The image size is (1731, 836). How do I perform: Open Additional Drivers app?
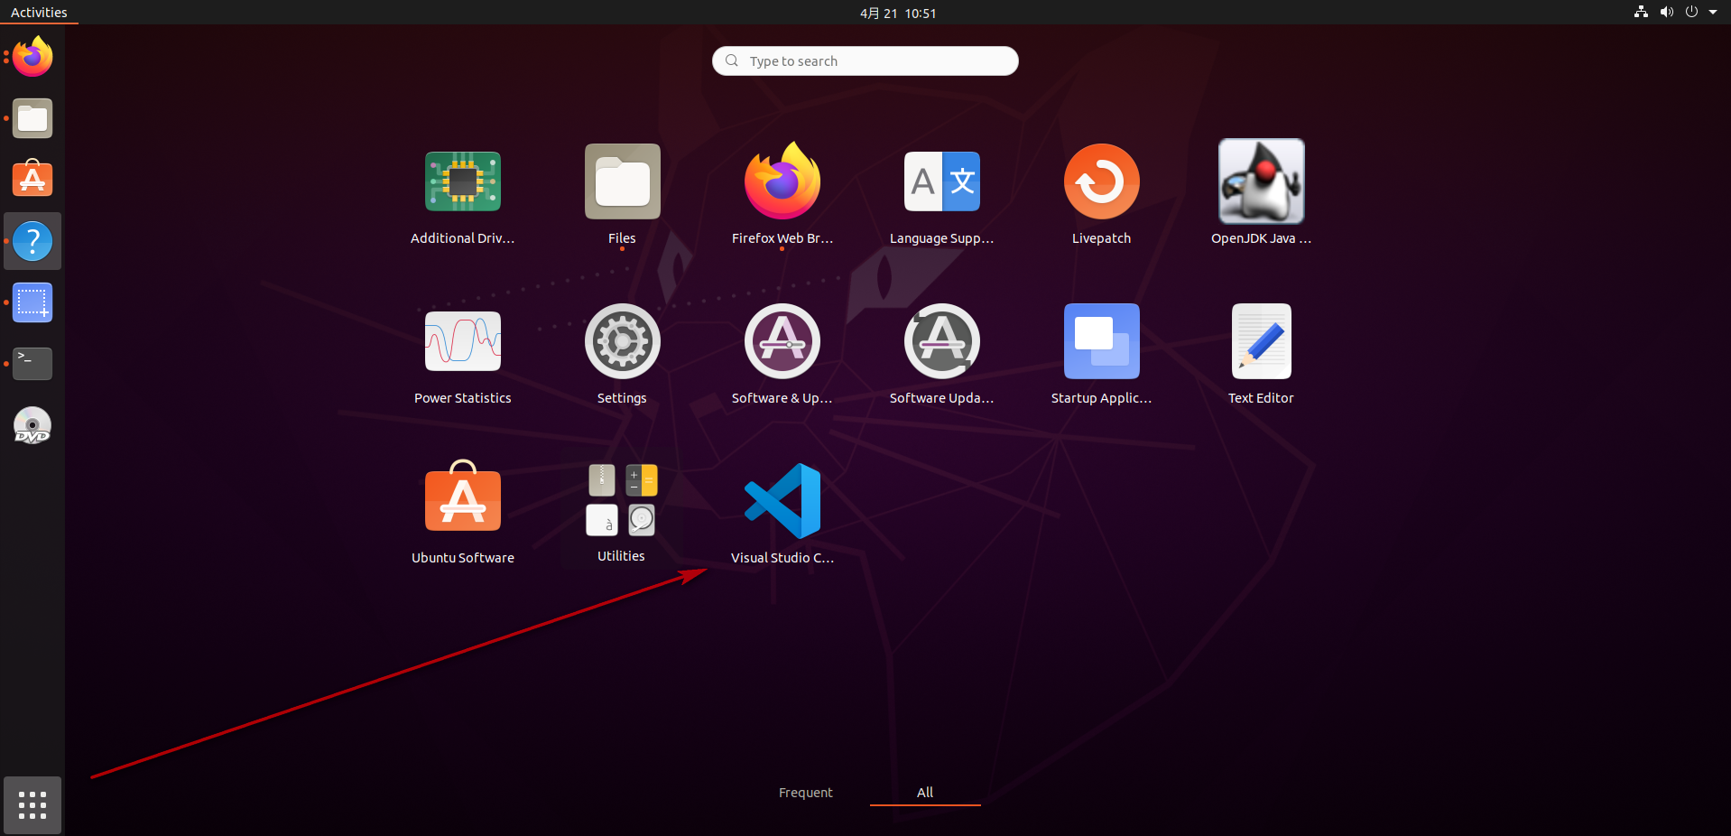pyautogui.click(x=462, y=181)
